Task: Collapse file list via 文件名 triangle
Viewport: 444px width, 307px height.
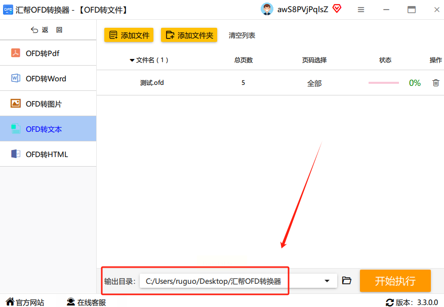Action: point(132,60)
